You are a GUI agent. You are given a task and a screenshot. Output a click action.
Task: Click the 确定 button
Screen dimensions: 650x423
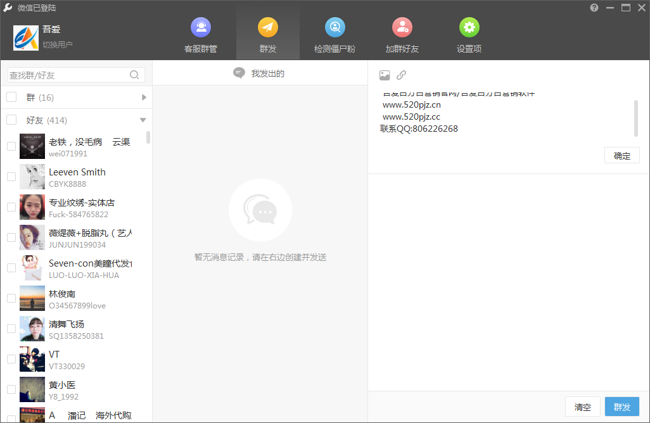tap(622, 156)
